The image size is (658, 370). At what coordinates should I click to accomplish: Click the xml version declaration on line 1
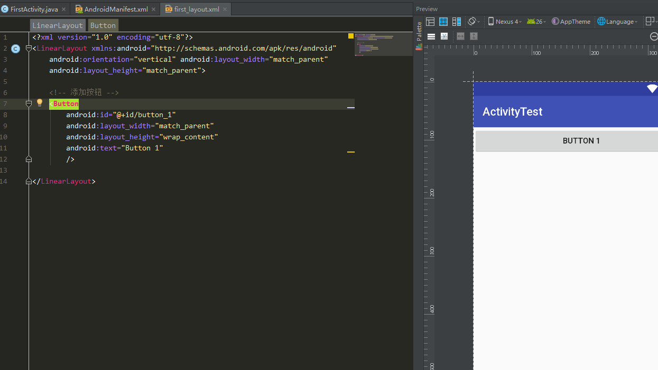pos(113,37)
